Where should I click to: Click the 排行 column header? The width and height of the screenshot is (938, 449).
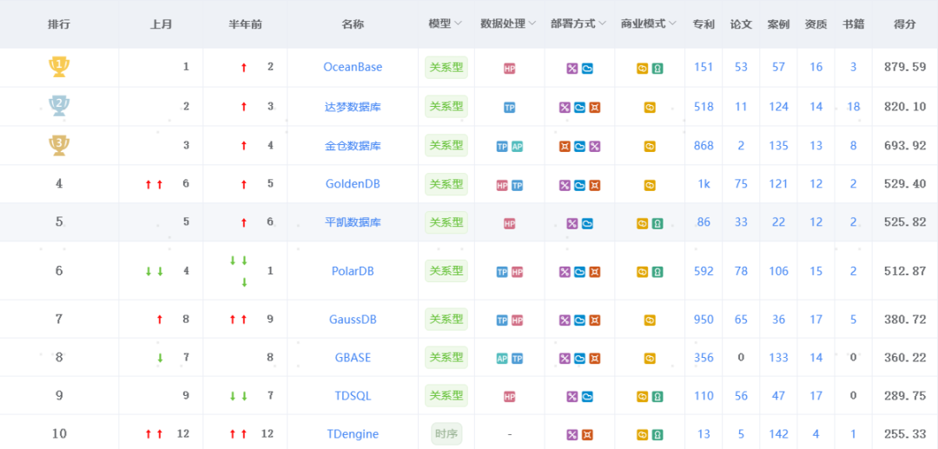click(x=59, y=24)
